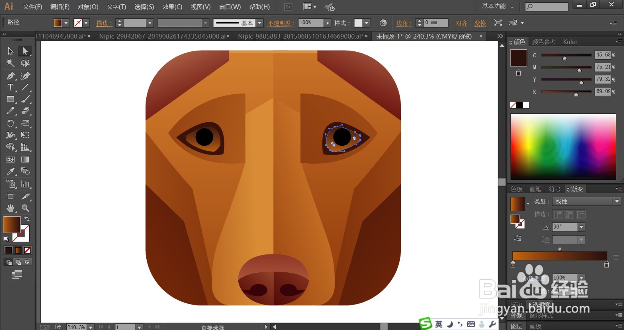This screenshot has height=330, width=624.
Task: Open stroke color dropdown in control bar
Action: pos(86,23)
